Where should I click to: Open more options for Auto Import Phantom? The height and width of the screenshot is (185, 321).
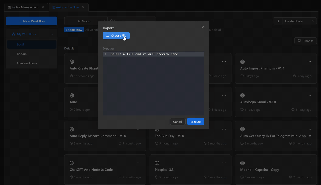309,62
